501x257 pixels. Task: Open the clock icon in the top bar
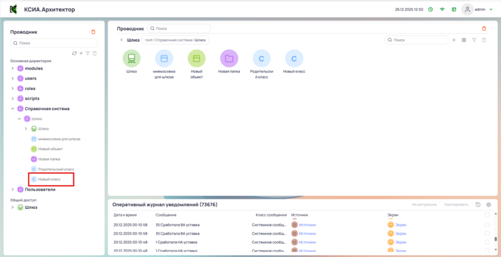coord(430,9)
